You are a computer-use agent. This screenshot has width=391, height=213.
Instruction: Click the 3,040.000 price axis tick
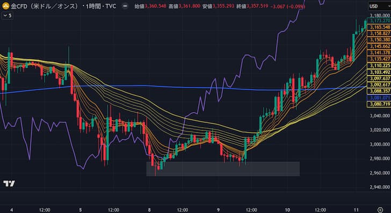(380, 115)
